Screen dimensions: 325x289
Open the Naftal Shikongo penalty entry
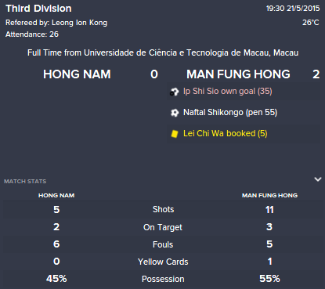click(230, 113)
